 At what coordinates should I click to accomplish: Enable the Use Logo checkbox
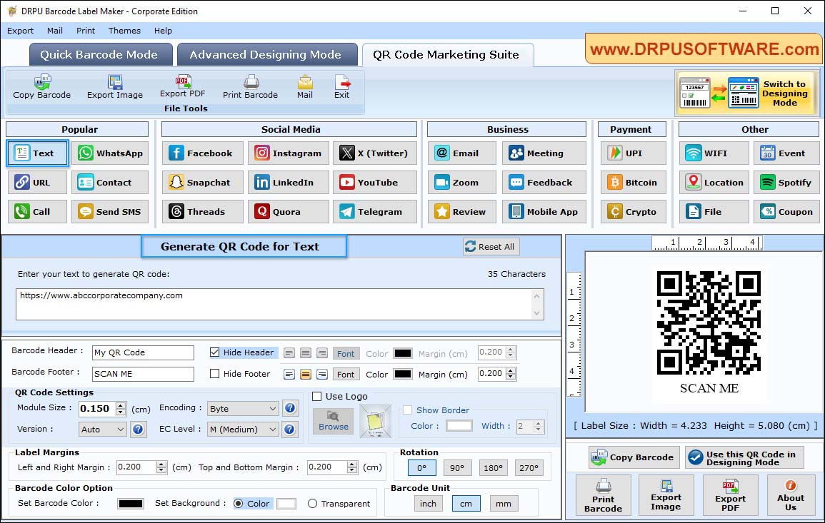316,396
